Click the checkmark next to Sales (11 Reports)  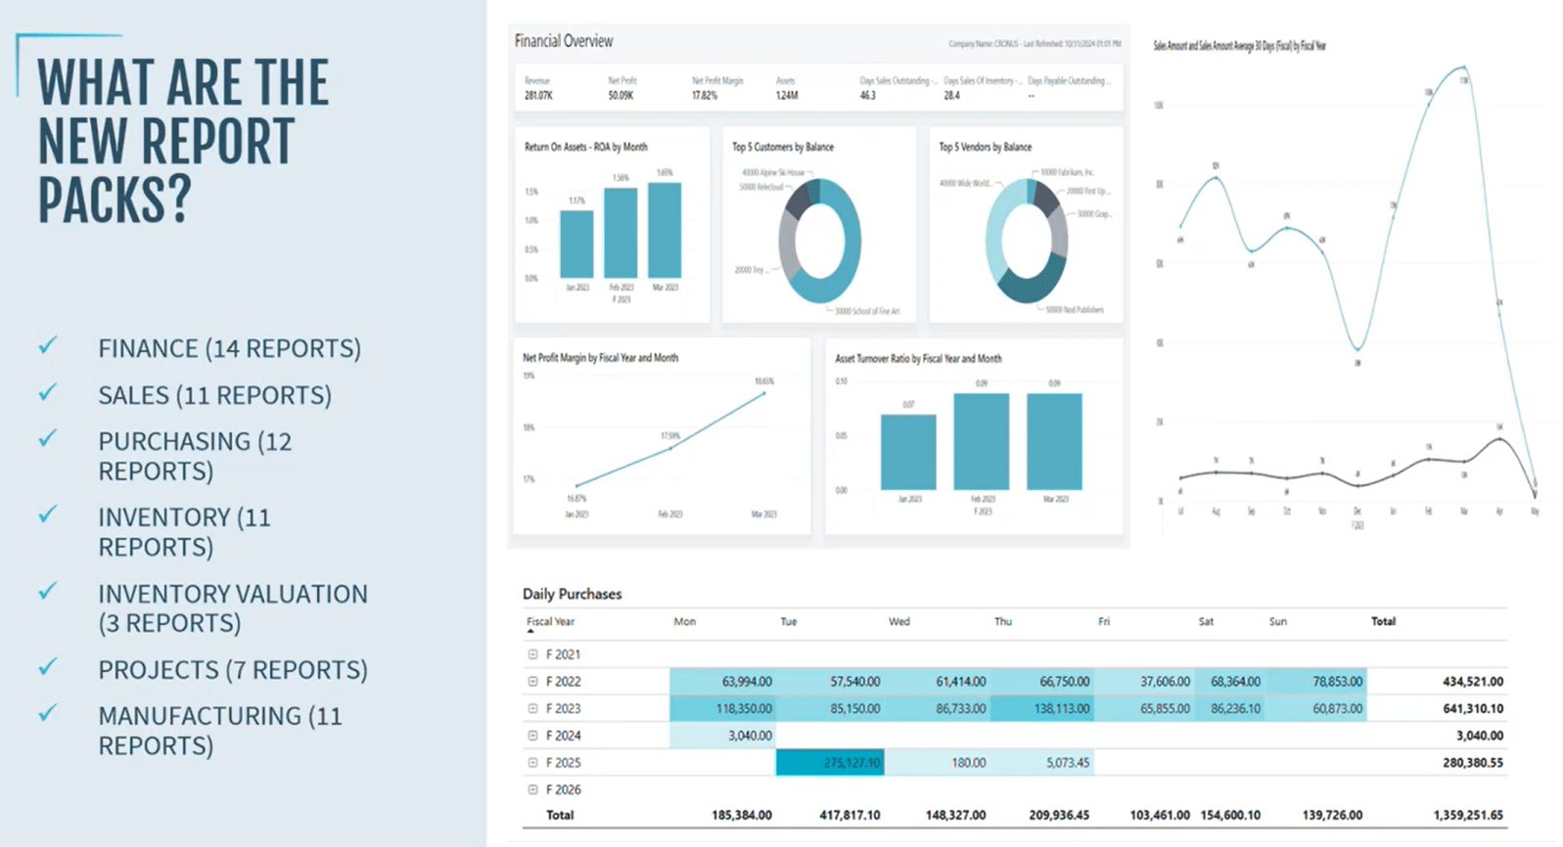(x=47, y=393)
